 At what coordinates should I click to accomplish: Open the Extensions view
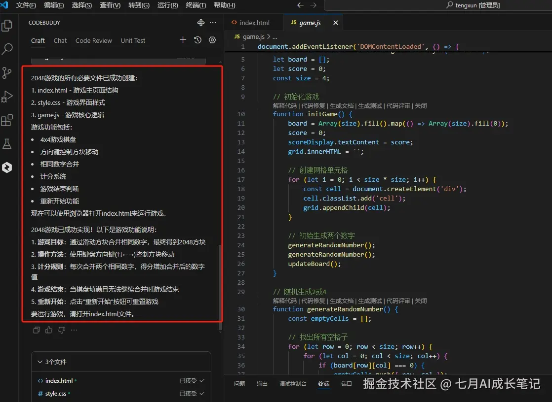click(7, 120)
